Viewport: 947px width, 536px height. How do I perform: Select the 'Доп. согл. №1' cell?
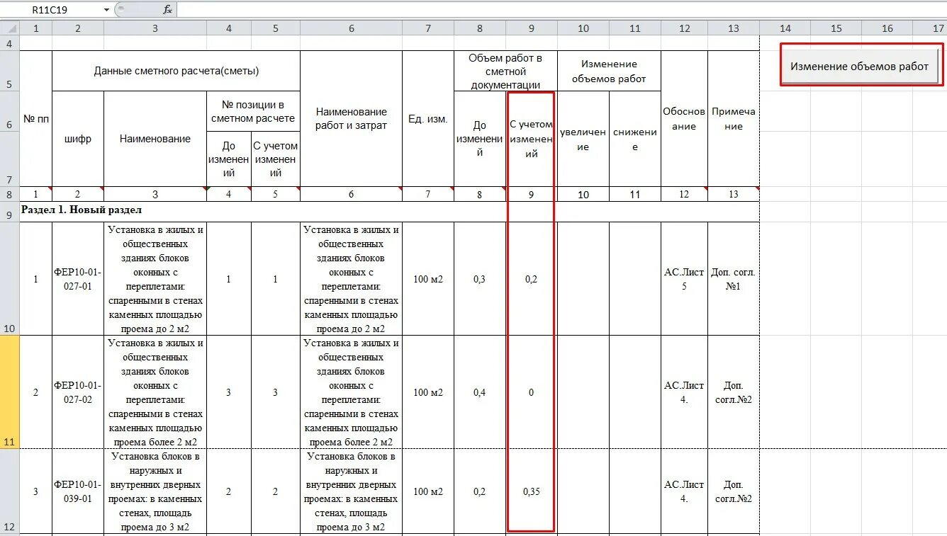click(x=734, y=279)
